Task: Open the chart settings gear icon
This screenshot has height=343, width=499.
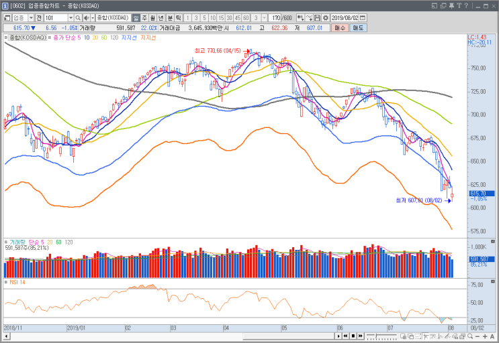Action: [326, 18]
